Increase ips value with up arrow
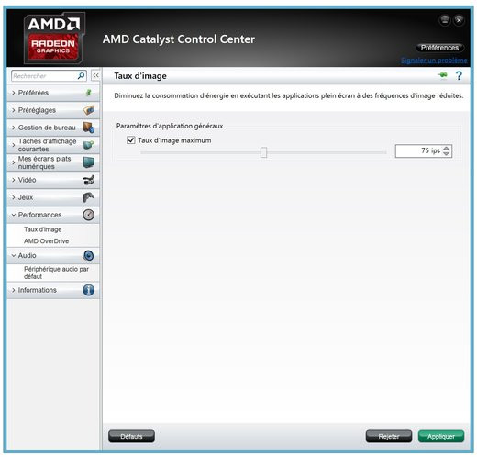 446,148
